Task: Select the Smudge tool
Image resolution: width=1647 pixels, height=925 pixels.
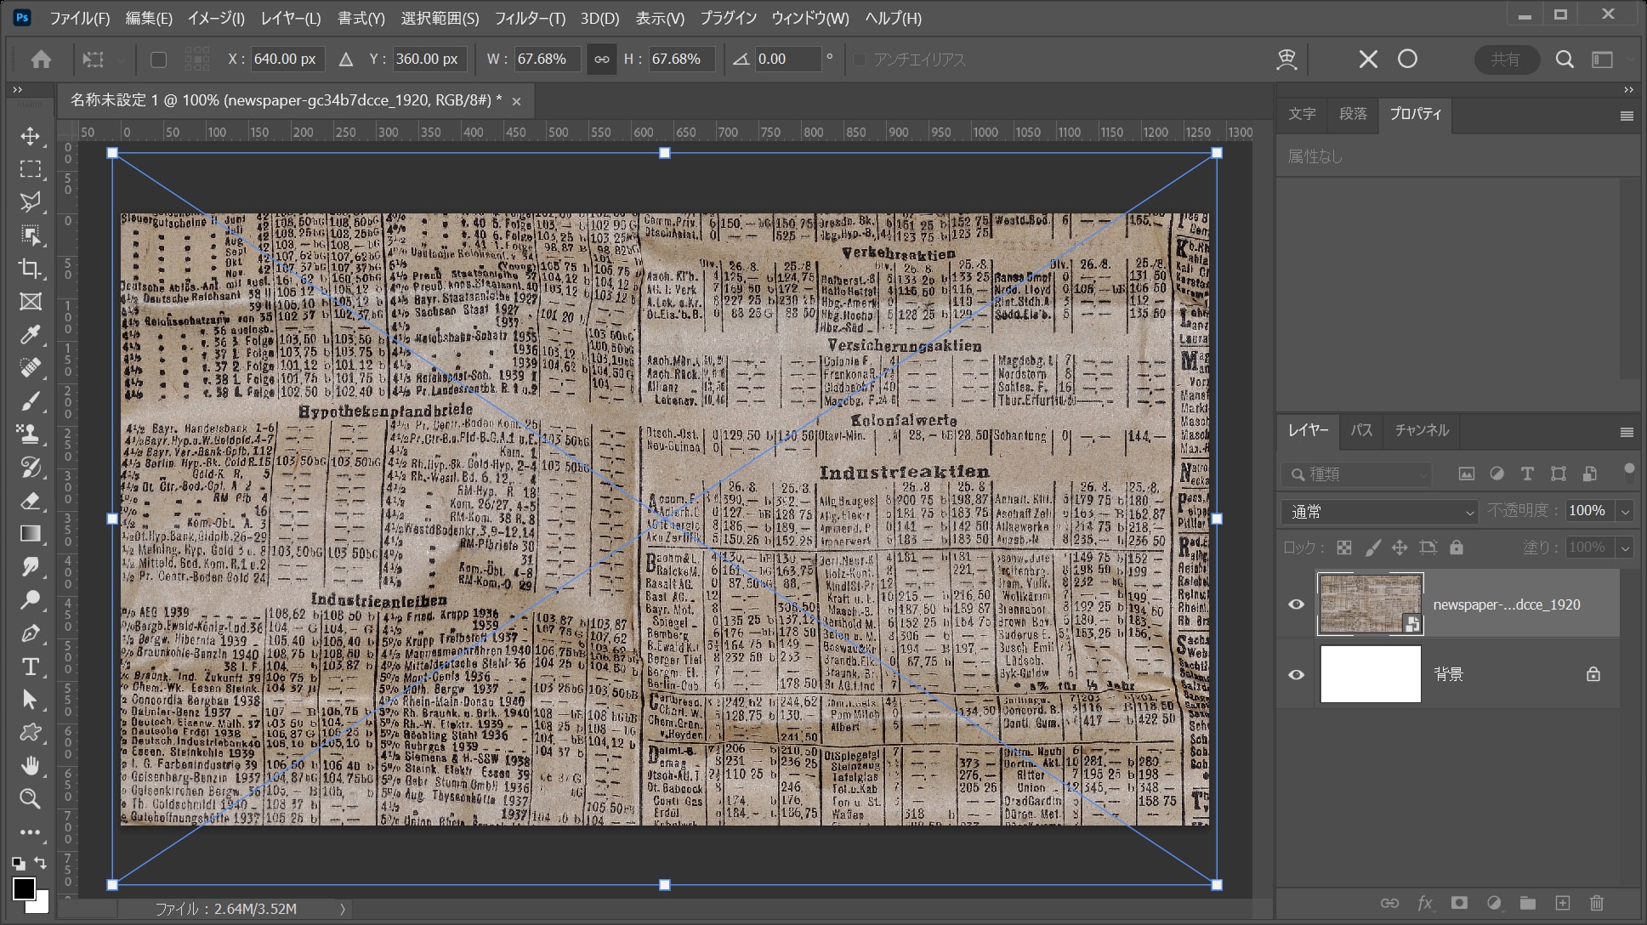Action: pyautogui.click(x=31, y=567)
